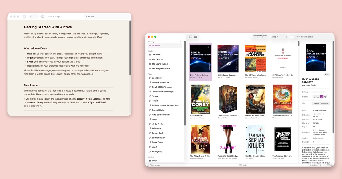Click the Alcove Help search field
The image size is (342, 179).
click(x=107, y=17)
